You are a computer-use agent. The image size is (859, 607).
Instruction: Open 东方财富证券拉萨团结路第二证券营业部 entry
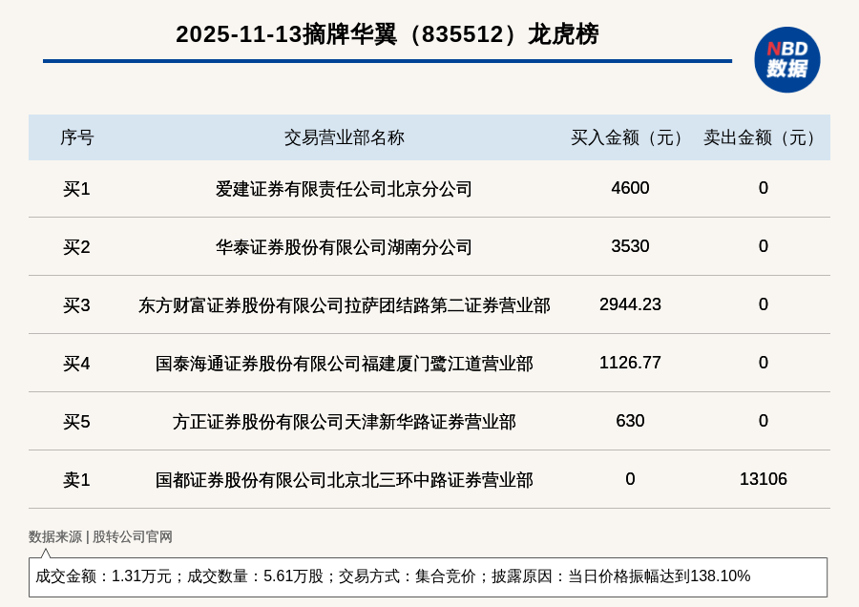tap(344, 305)
